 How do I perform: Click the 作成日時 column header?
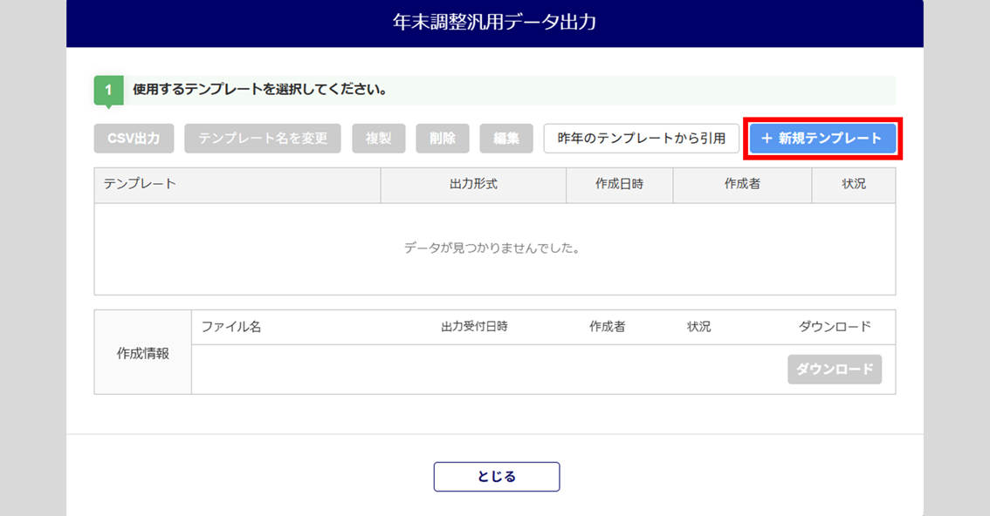tap(619, 185)
